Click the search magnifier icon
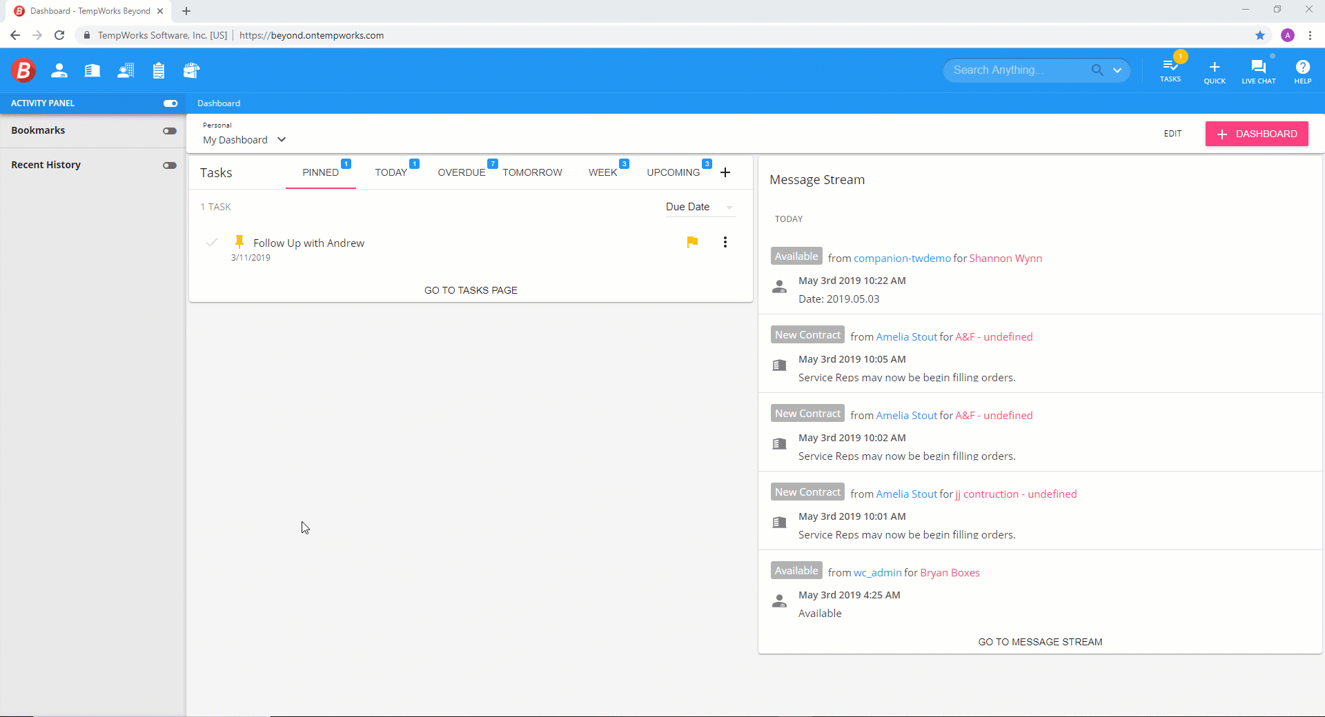The height and width of the screenshot is (717, 1325). [x=1097, y=70]
